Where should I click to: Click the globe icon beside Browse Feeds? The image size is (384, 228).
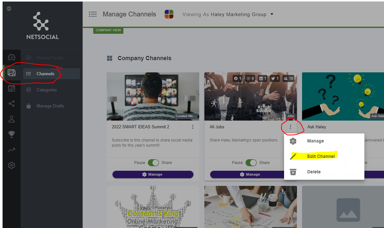pyautogui.click(x=29, y=58)
